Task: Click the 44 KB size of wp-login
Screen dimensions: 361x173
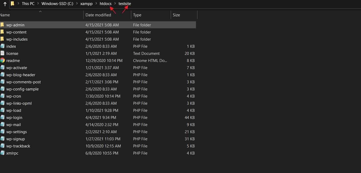Action: pyautogui.click(x=190, y=118)
